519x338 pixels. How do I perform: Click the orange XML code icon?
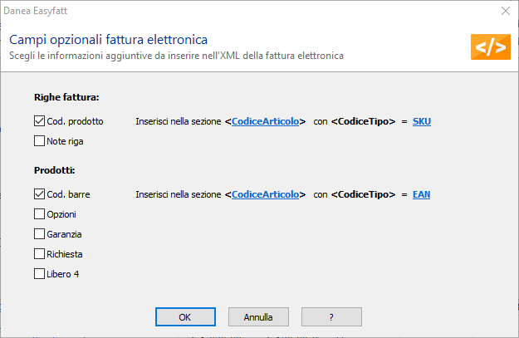point(491,47)
